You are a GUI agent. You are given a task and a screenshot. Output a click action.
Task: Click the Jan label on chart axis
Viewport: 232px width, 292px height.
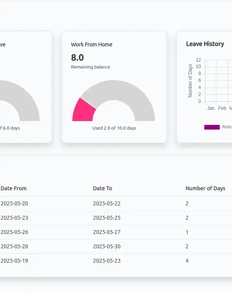(211, 108)
